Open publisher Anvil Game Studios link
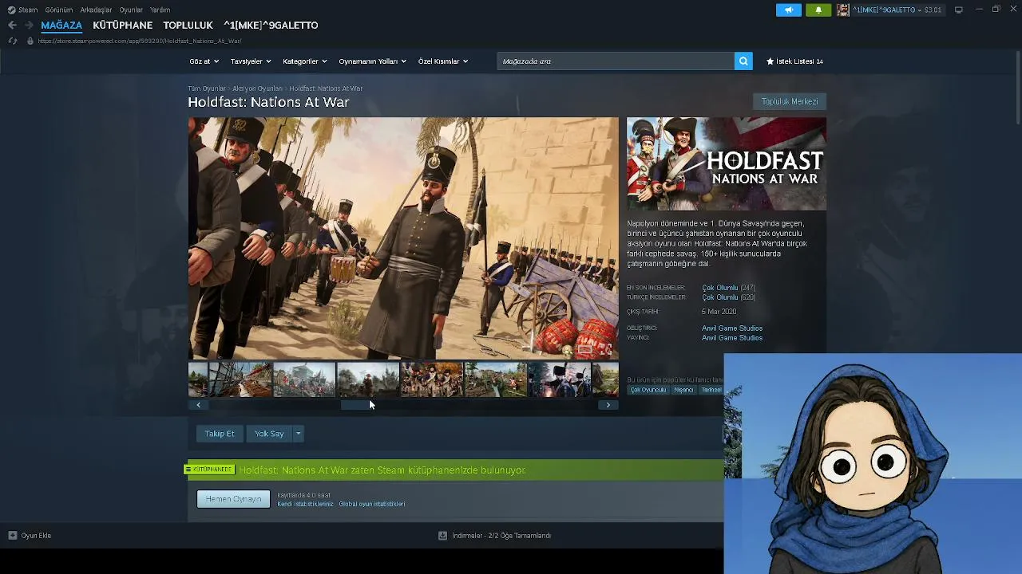This screenshot has width=1022, height=574. [732, 338]
